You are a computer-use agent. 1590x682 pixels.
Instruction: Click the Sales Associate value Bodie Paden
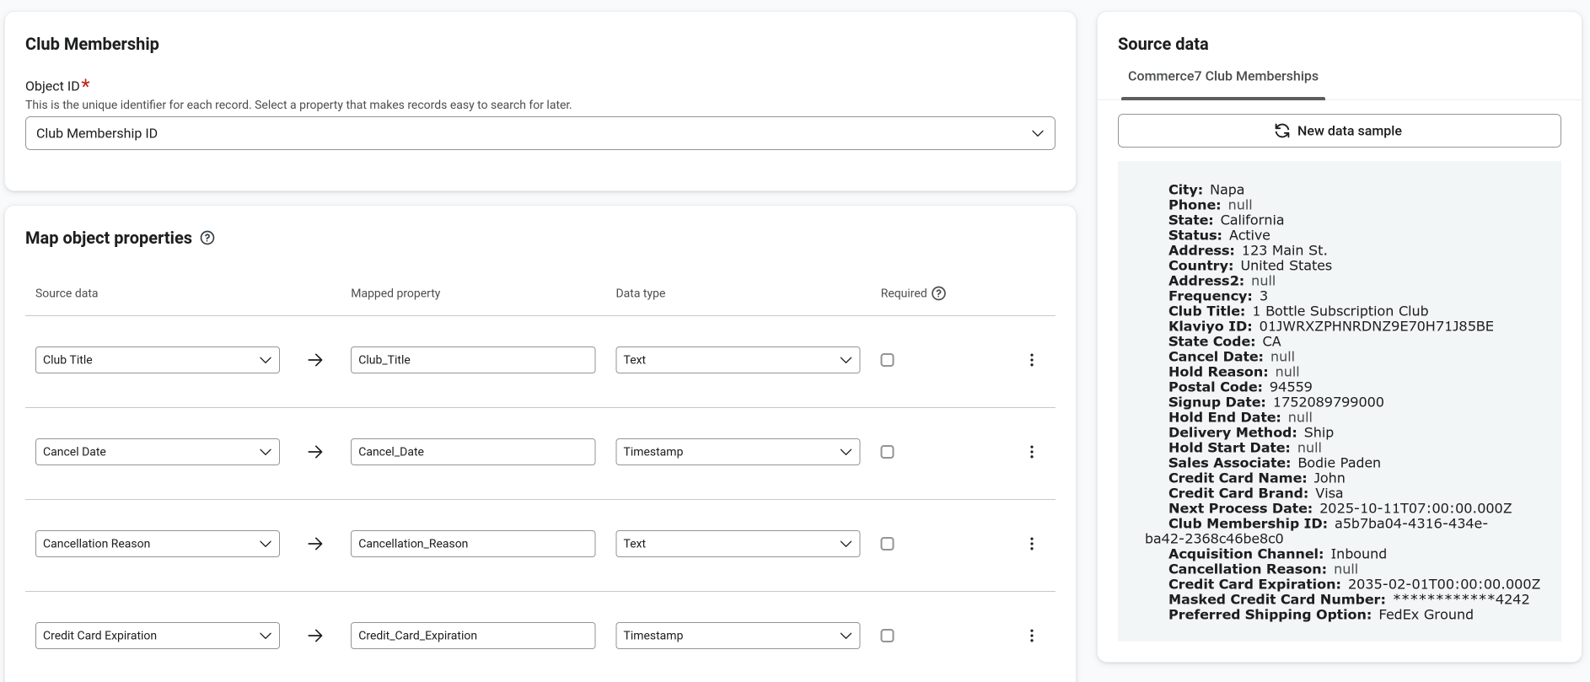[x=1339, y=463]
